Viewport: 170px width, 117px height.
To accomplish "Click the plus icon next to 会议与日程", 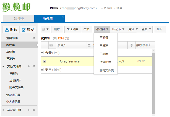I will [x=29, y=110].
